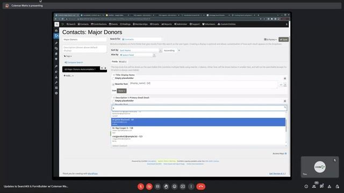Open the Memberships menu
Screen dimensions: 344x193
[x=140, y=24]
